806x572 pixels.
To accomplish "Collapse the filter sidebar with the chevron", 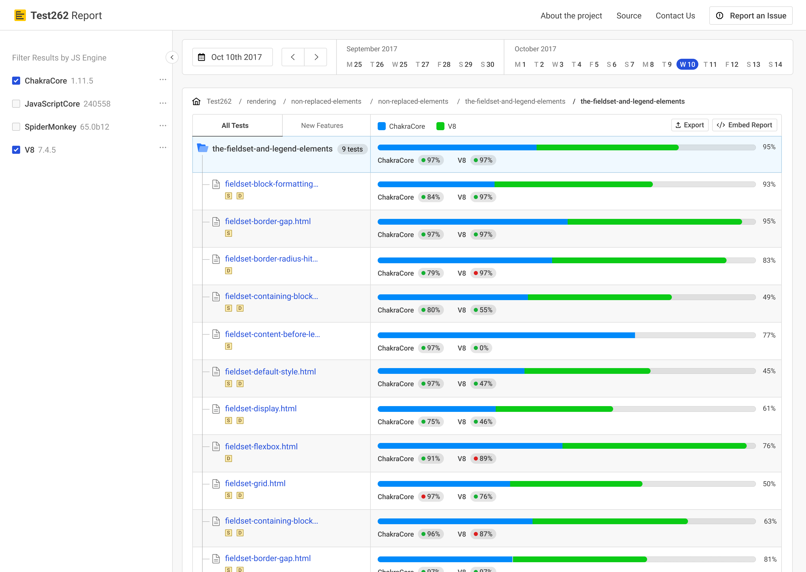I will [x=172, y=57].
